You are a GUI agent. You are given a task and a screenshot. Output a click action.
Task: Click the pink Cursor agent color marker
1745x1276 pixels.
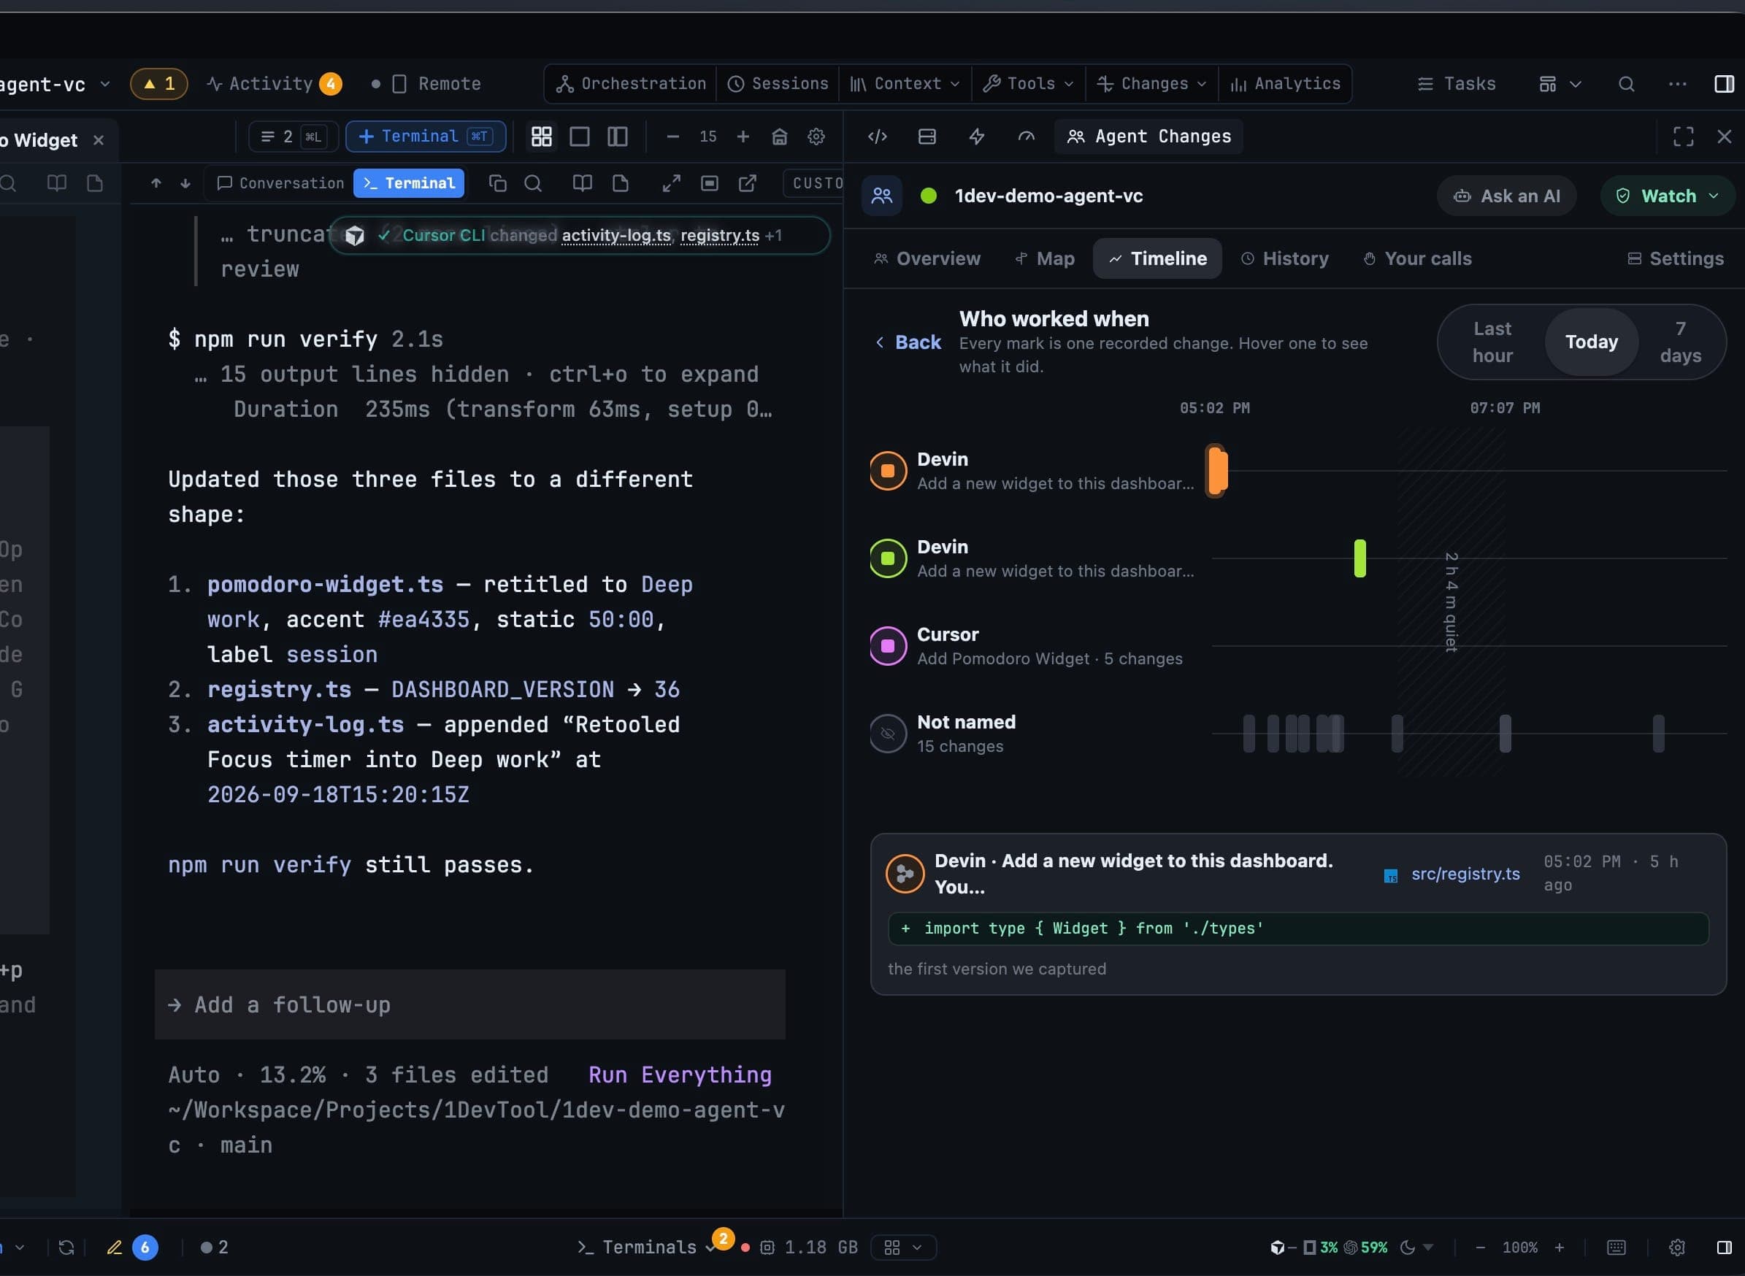tap(888, 647)
